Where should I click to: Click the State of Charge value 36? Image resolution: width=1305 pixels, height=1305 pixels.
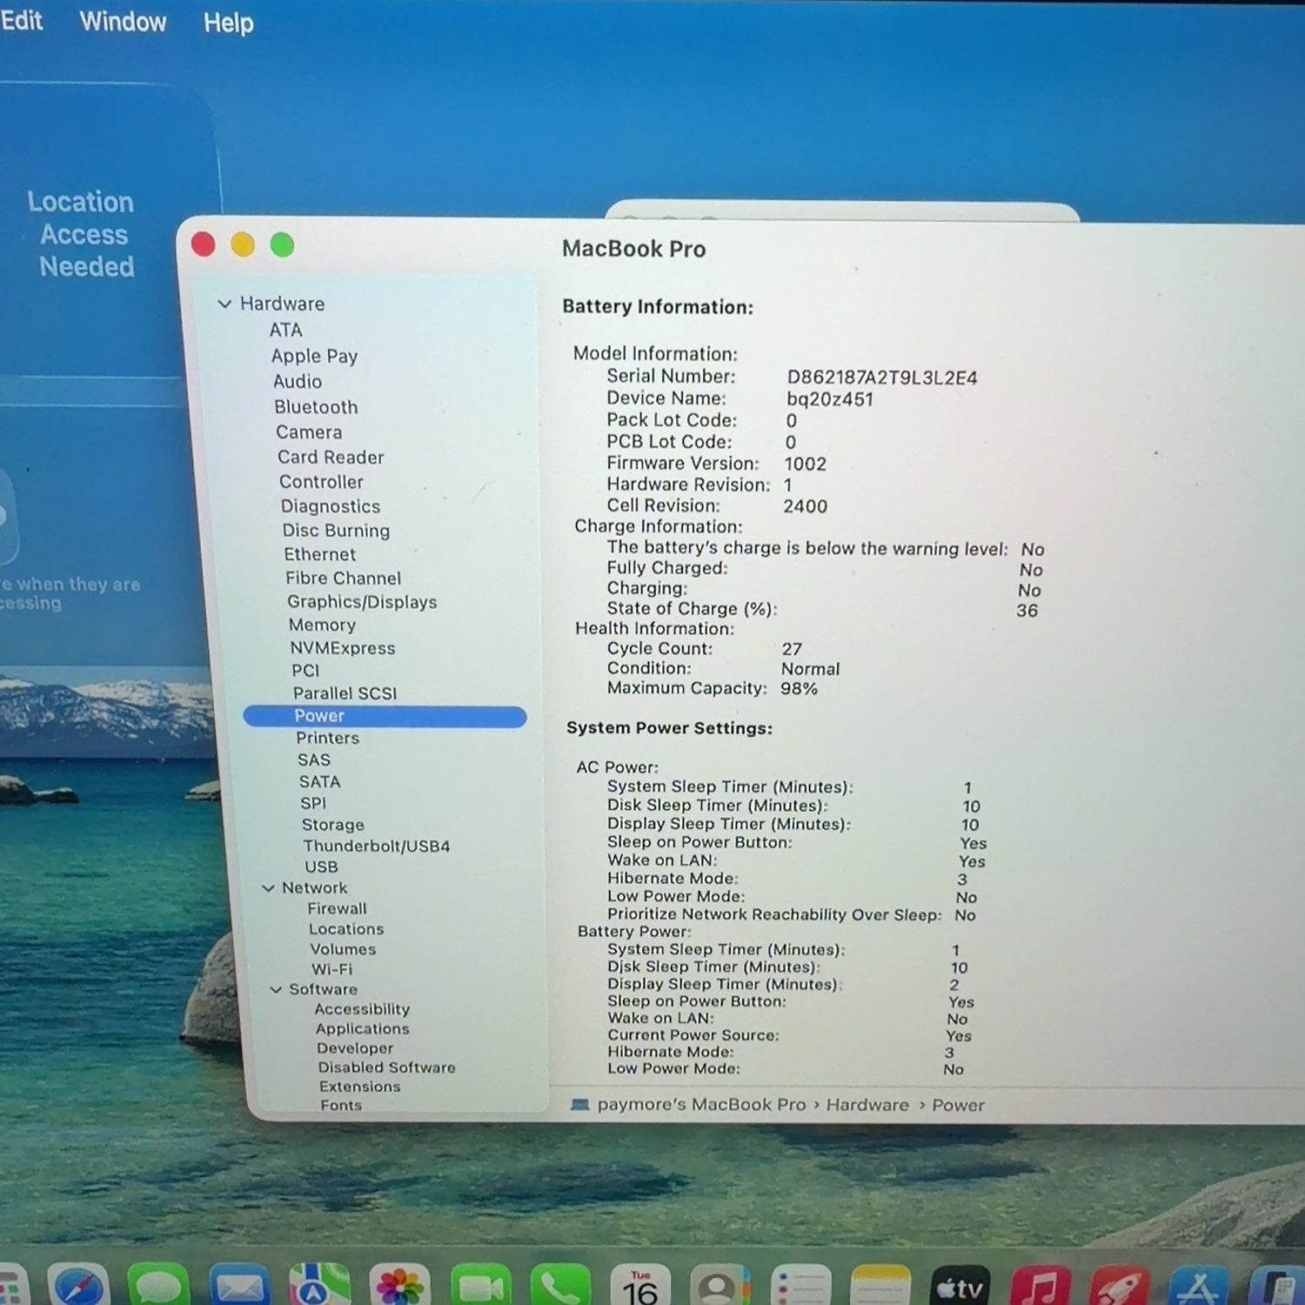[1027, 611]
